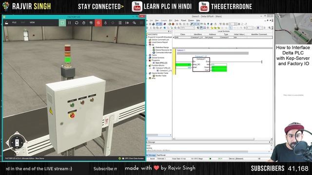The width and height of the screenshot is (312, 175).
Task: Click the green check status icon in Factory I/O
Action: point(119,158)
